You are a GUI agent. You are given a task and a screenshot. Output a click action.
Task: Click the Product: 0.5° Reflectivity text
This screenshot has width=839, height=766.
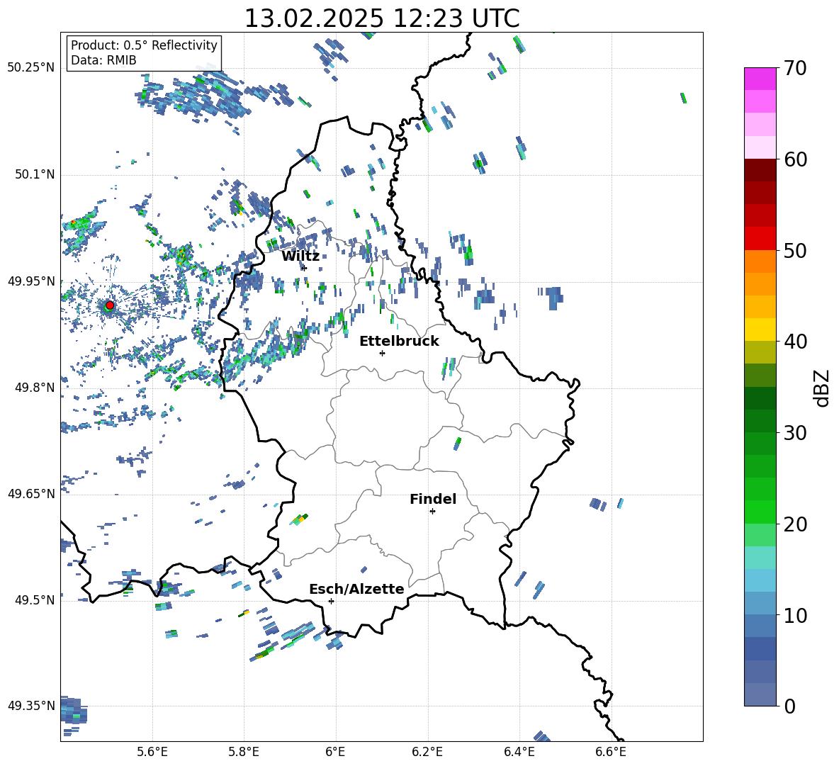(144, 45)
